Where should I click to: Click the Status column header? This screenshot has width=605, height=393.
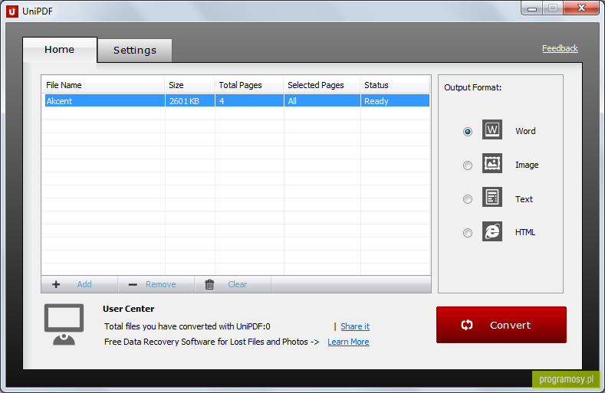pos(395,85)
